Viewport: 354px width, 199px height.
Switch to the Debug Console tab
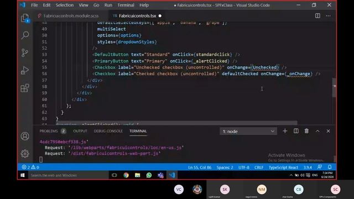108,131
